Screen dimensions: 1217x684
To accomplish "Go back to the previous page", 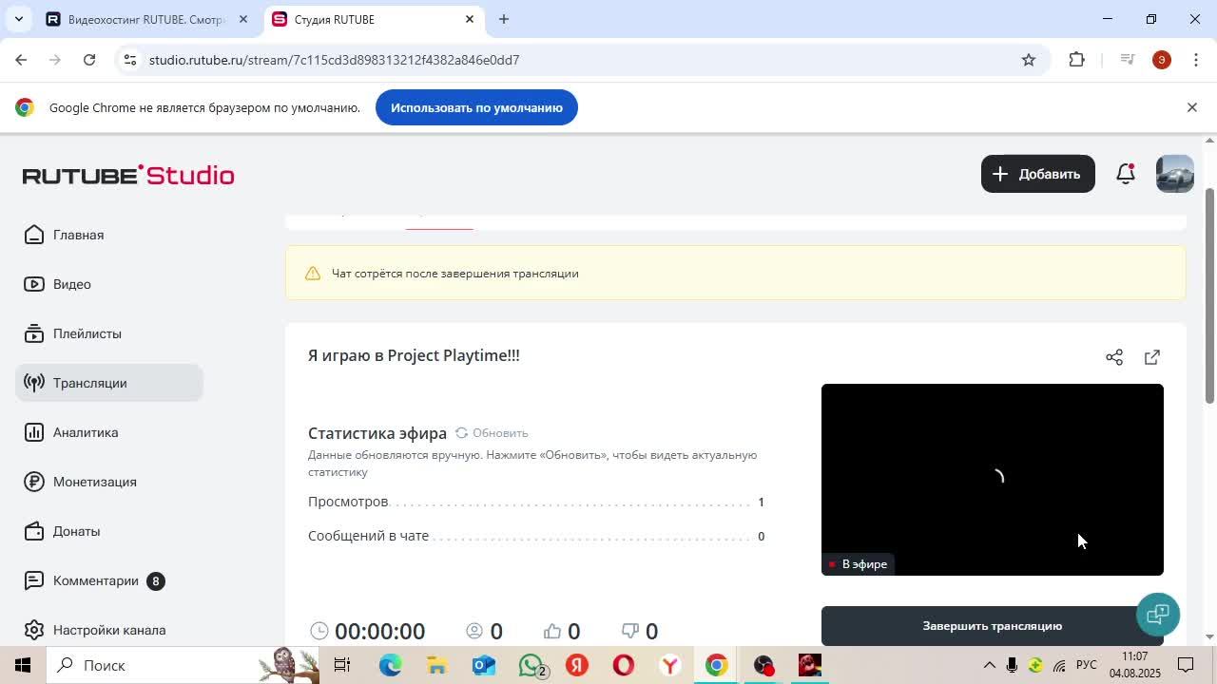I will pos(21,60).
